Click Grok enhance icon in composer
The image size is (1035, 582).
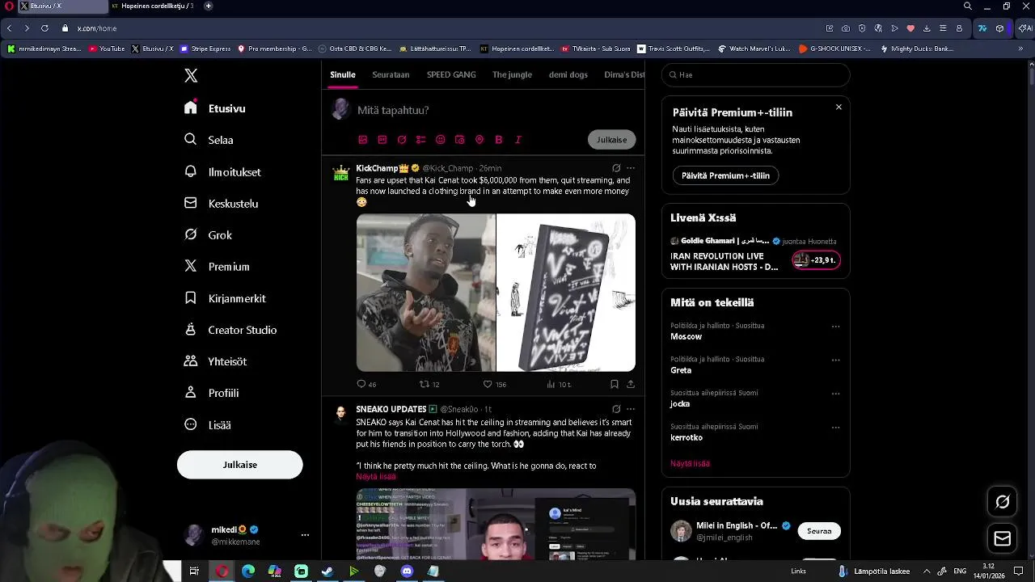[402, 140]
